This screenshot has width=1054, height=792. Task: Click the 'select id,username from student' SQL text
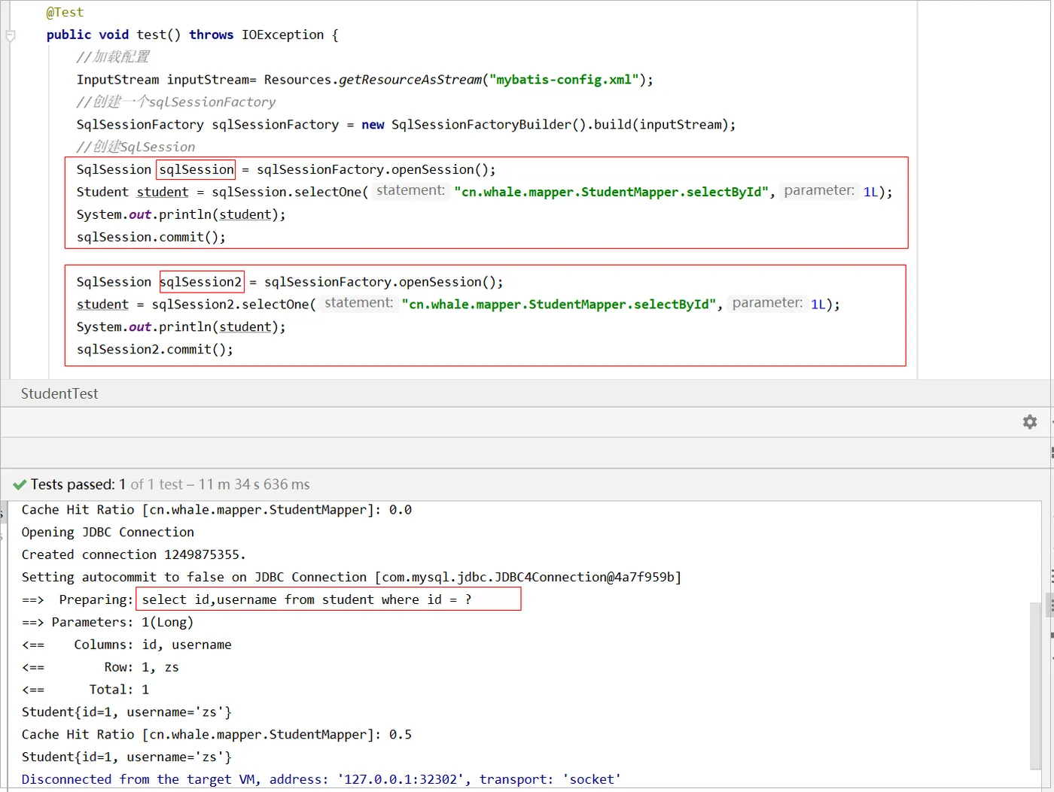(x=307, y=599)
